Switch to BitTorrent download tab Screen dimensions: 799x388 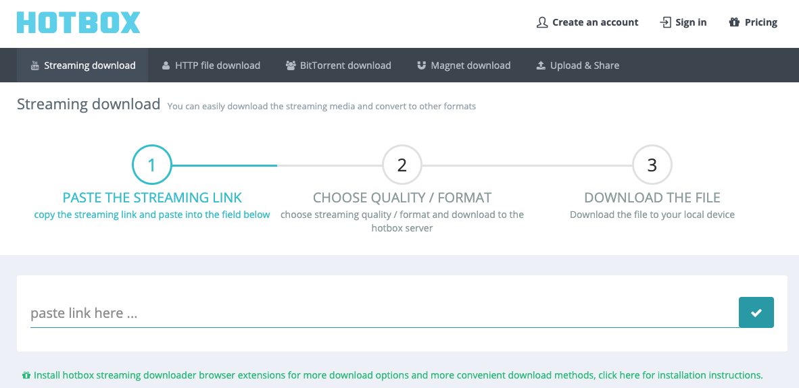[339, 65]
